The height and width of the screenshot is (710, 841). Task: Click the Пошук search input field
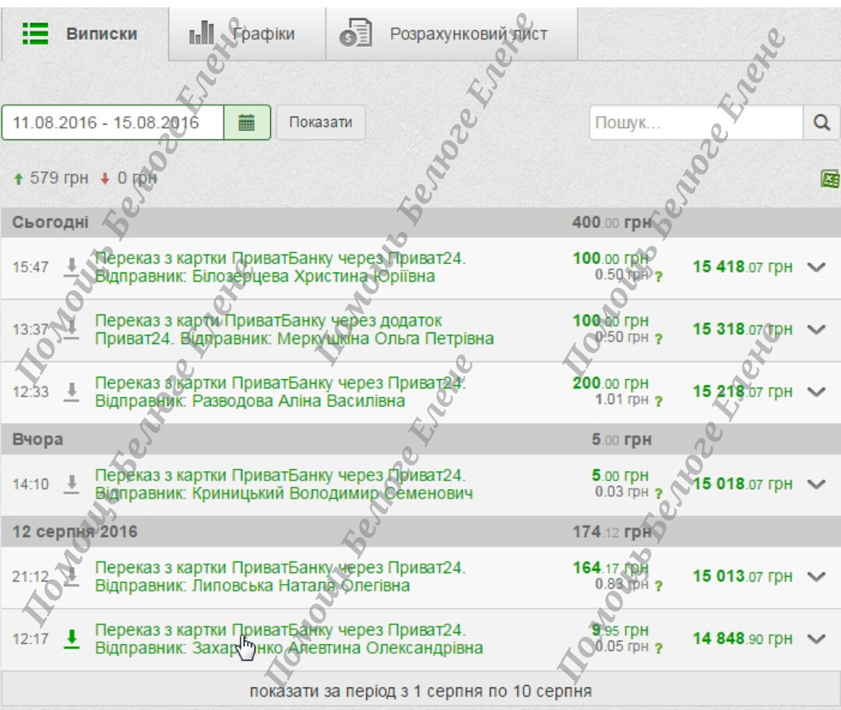click(x=696, y=123)
